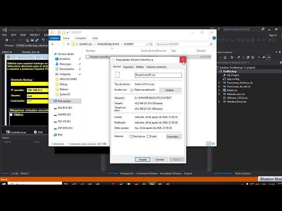Click the Cambiar... button
The width and height of the screenshot is (282, 211).
171,90
